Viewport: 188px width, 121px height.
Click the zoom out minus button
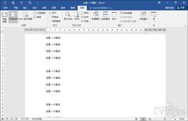point(155,119)
